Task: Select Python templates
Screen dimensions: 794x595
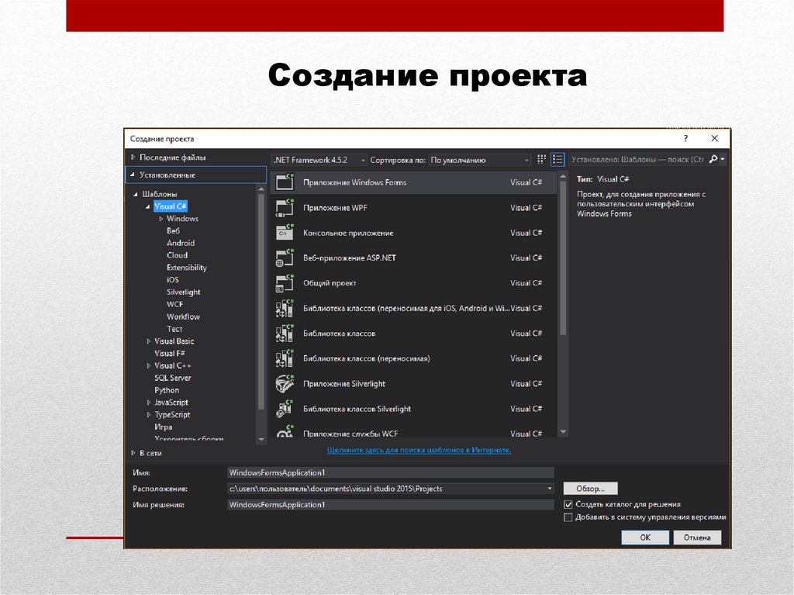Action: 167,390
